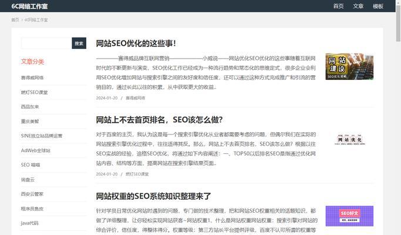Select the SINE独立站品牌运营 category

(x=42, y=136)
